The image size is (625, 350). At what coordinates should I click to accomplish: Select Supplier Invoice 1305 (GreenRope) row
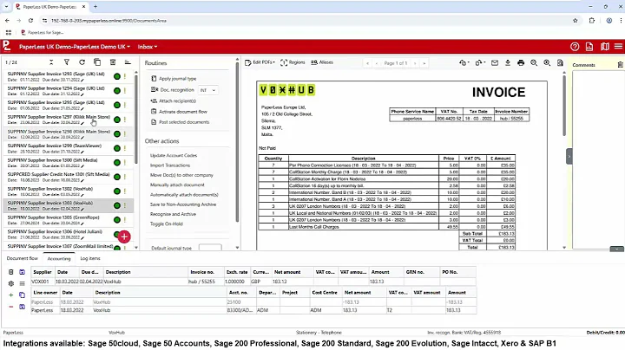pyautogui.click(x=68, y=220)
